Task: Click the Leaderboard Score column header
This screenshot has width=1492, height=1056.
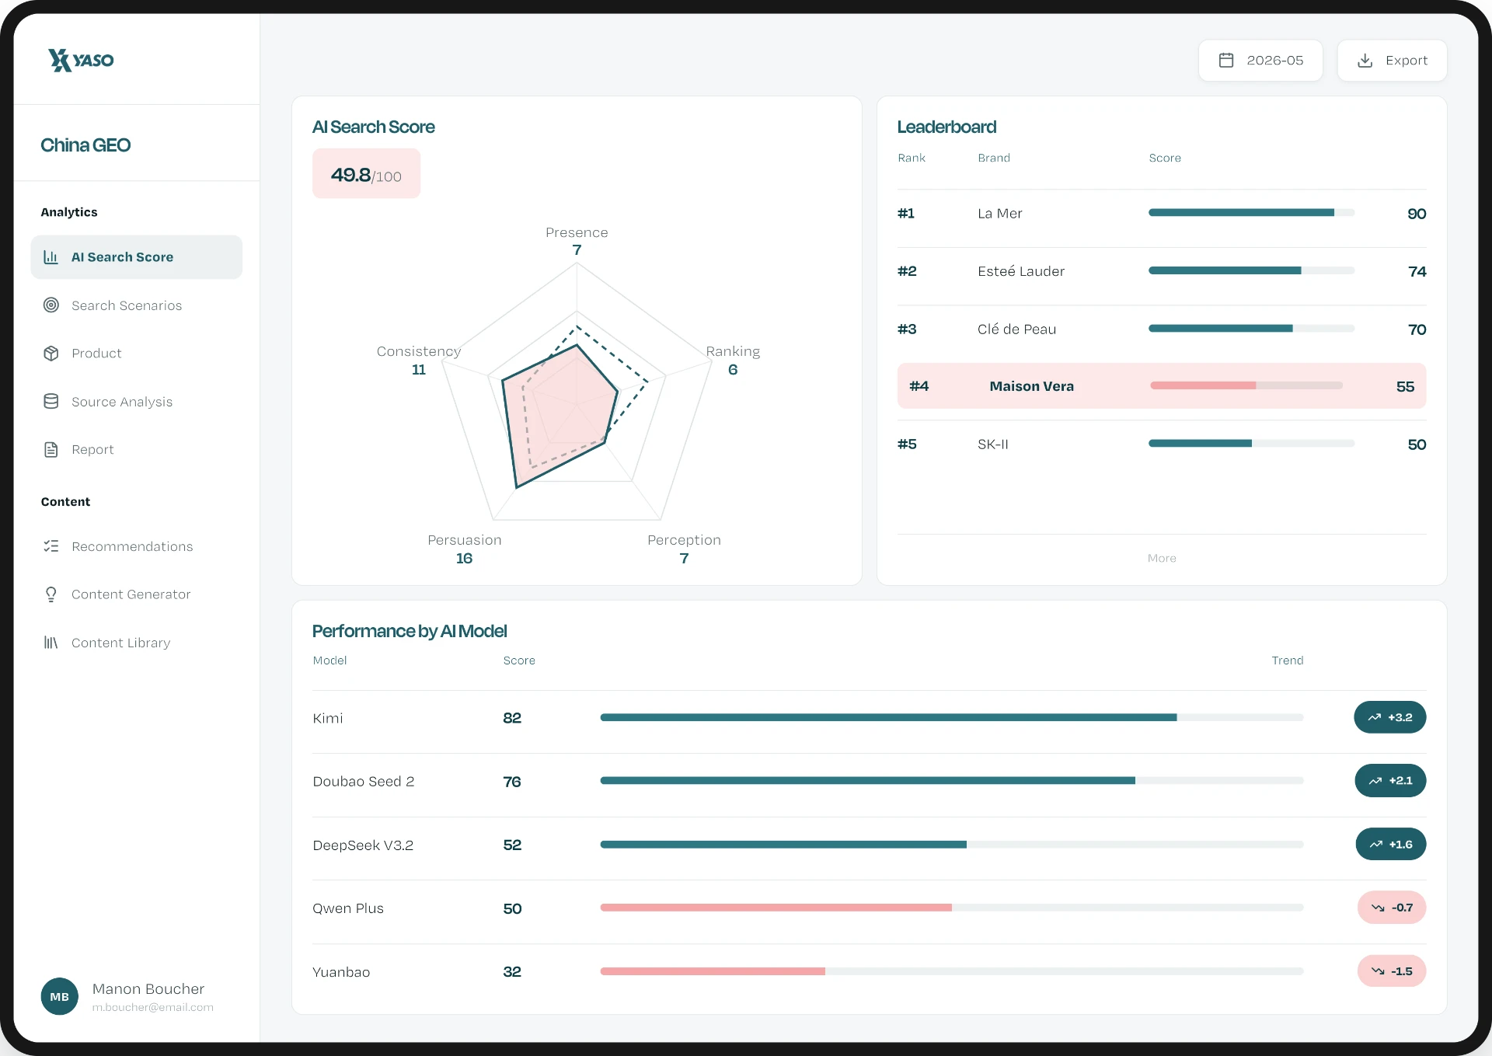Action: point(1165,158)
